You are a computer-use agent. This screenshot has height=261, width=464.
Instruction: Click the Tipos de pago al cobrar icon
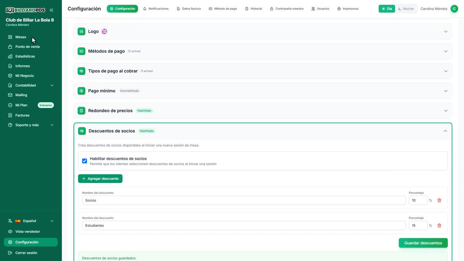coord(82,71)
